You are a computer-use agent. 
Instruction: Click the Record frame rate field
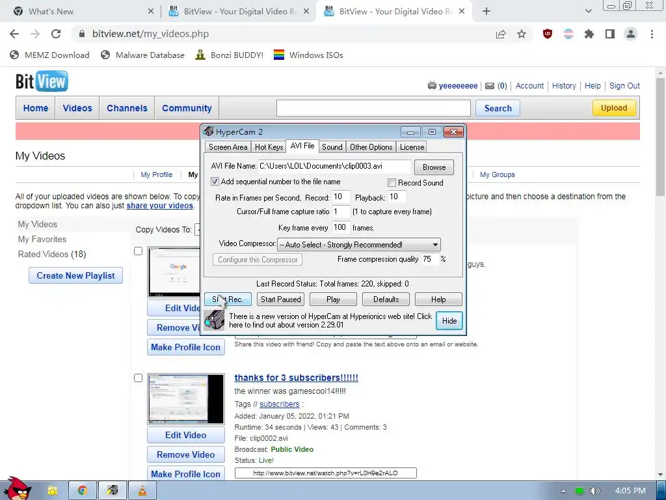click(x=341, y=197)
